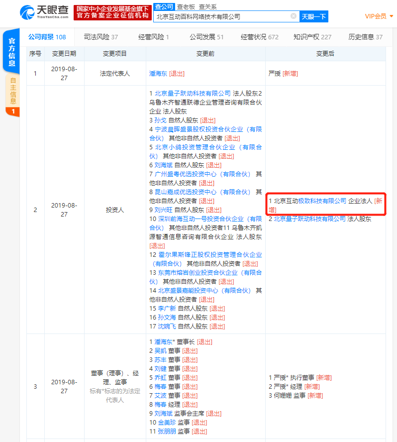The height and width of the screenshot is (442, 397).
Task: Switch to the 查关系 search tab
Action: [207, 7]
